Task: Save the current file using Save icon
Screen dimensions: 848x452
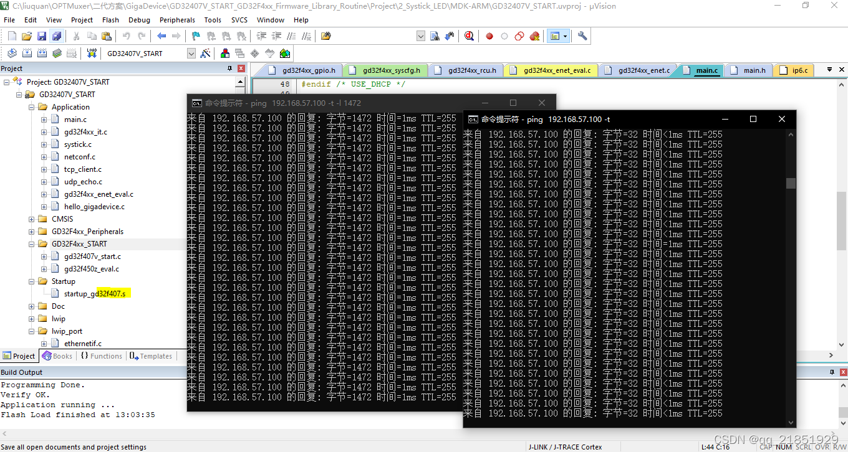Action: 42,36
